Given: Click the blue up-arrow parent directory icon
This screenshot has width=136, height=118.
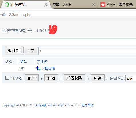Looking at the screenshot, I should pos(38,68).
